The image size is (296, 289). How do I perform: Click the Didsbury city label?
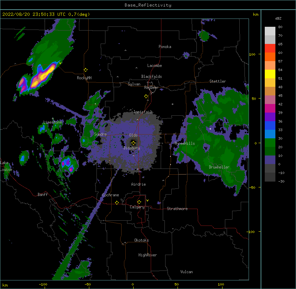click(132, 148)
